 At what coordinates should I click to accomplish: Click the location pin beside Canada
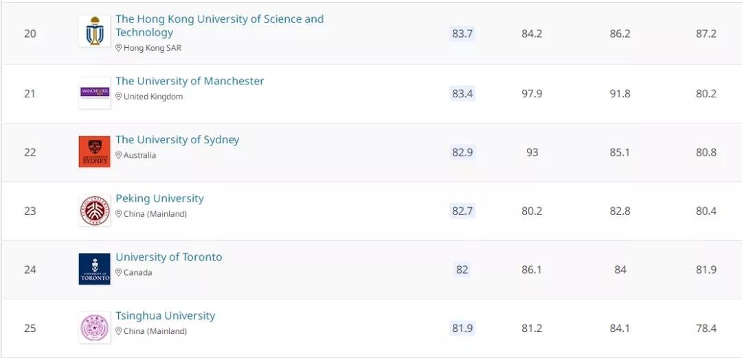tap(119, 272)
